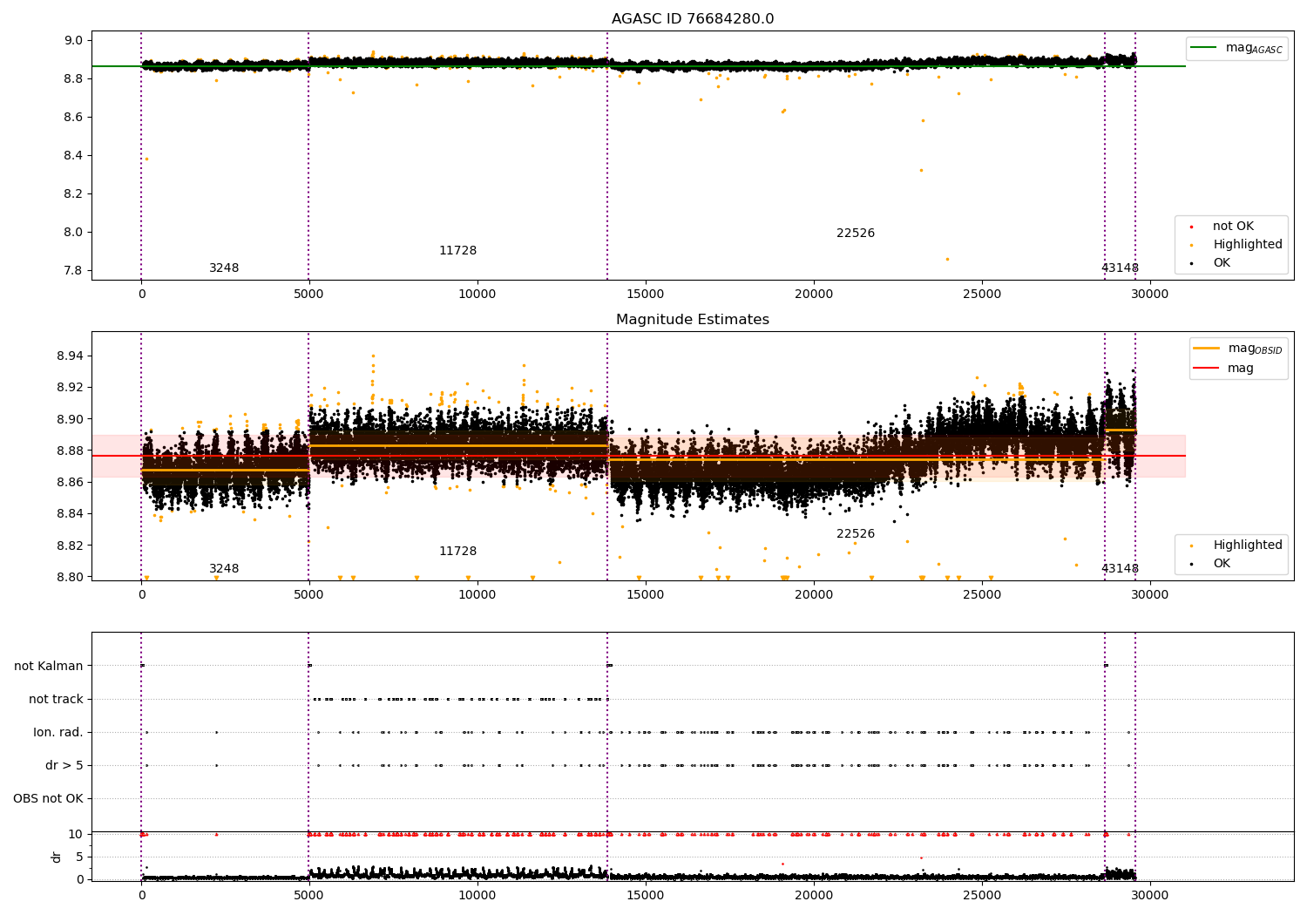This screenshot has height=915, width=1307.
Task: Click obsid label 22526 in top plot
Action: click(x=856, y=234)
